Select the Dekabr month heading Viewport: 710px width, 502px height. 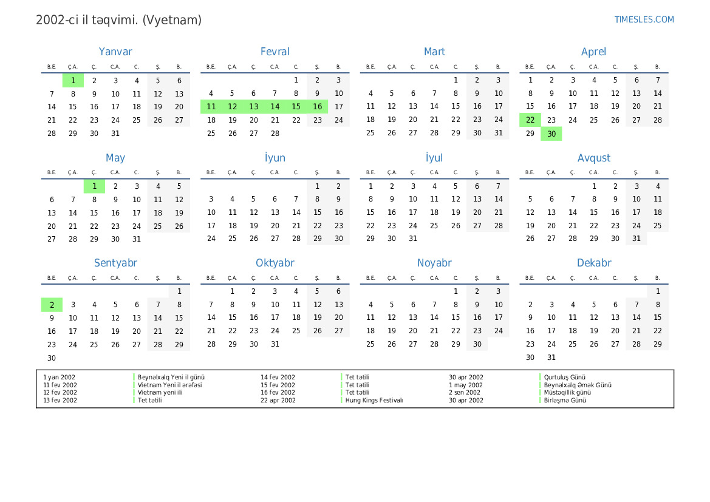tap(593, 263)
